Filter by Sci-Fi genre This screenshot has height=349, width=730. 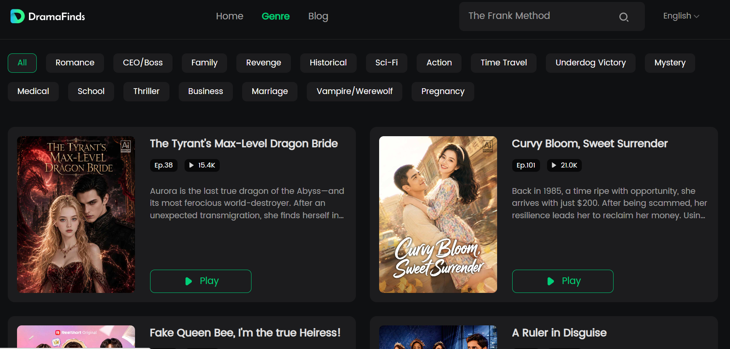[386, 63]
